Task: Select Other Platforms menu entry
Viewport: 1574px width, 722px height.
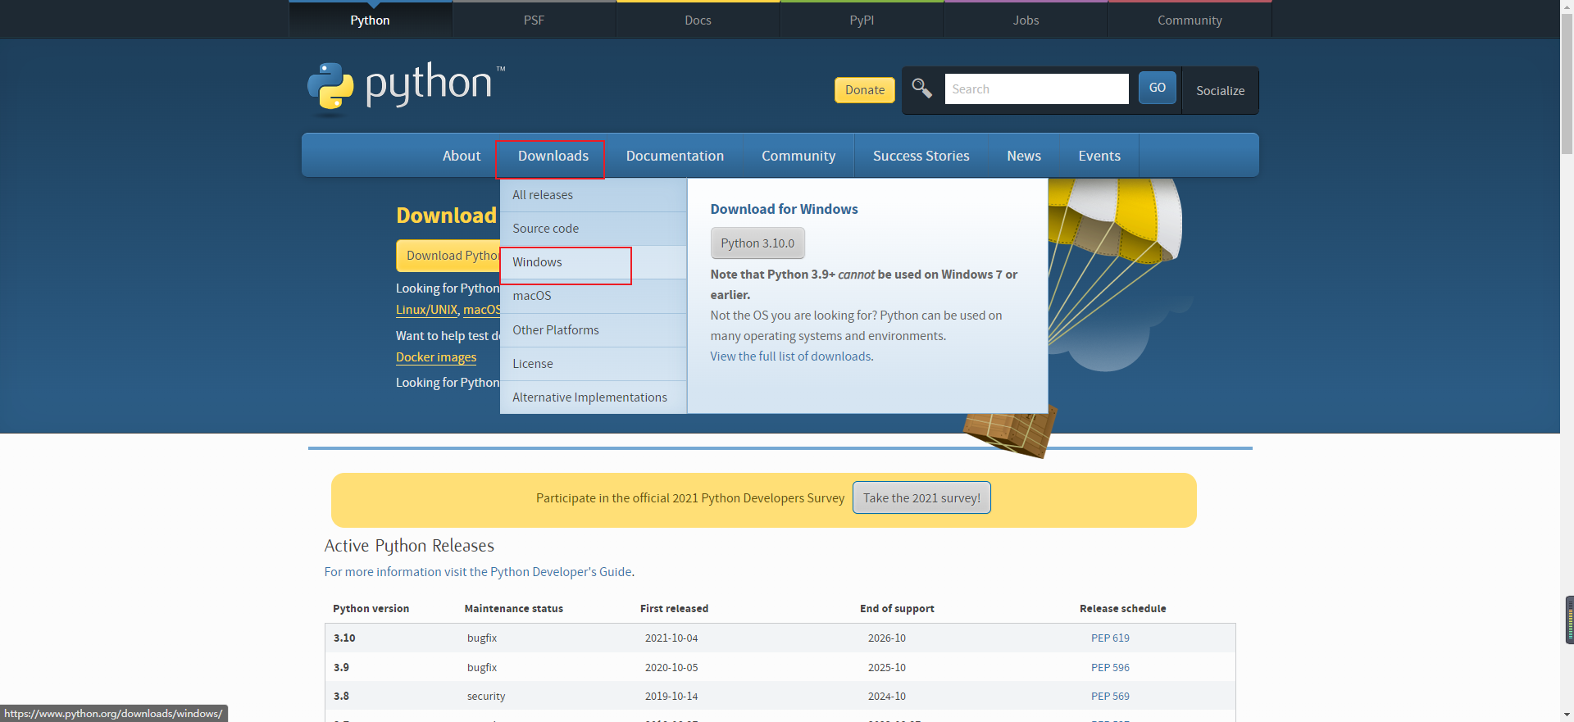Action: 593,330
